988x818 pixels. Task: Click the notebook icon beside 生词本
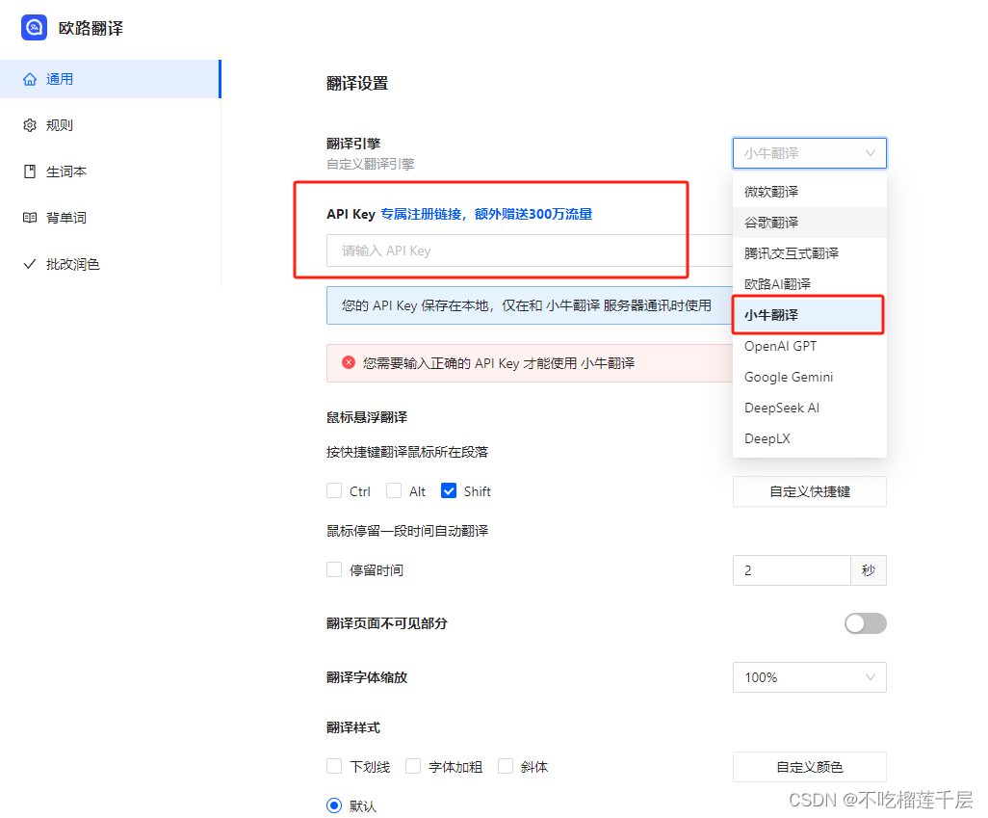[x=30, y=172]
